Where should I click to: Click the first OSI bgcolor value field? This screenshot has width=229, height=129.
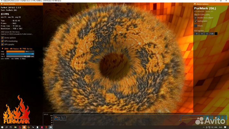pyautogui.click(x=197, y=33)
